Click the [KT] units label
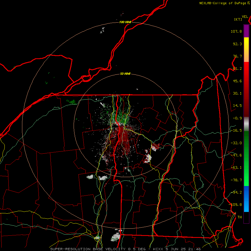The height and width of the screenshot is (251, 251). point(238,19)
